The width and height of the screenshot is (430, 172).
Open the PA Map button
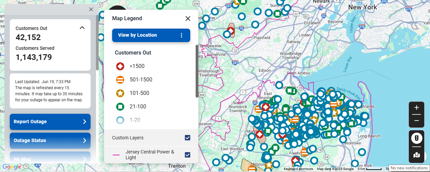click(x=50, y=158)
